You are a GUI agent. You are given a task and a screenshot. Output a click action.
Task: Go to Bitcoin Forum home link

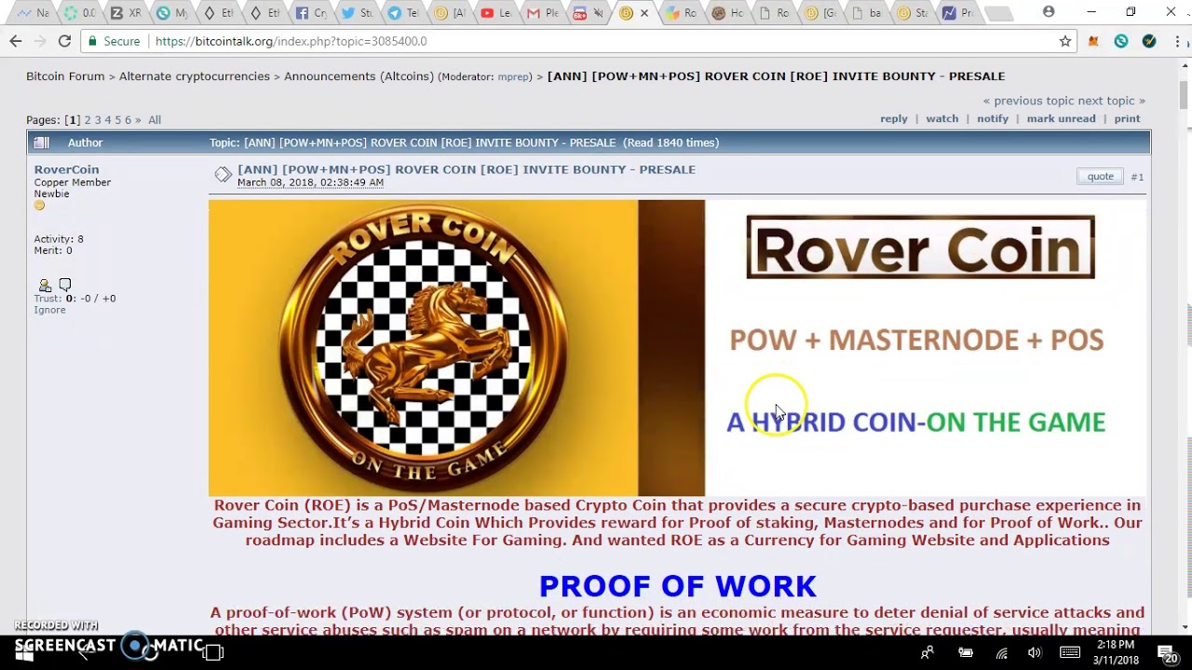point(65,76)
